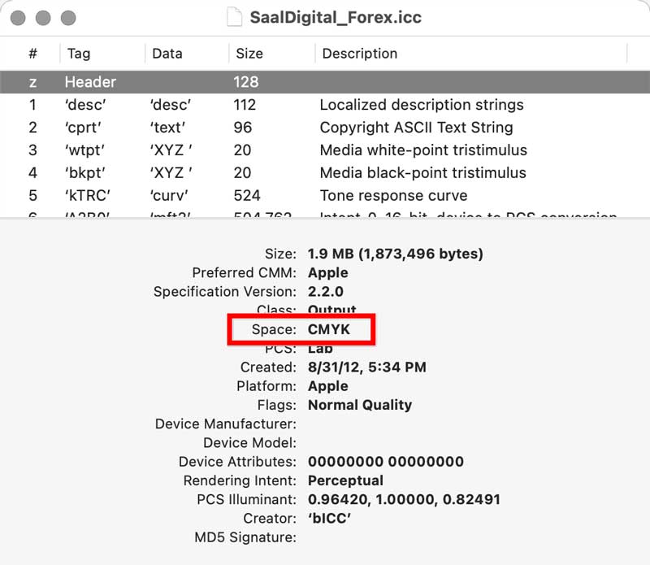Sort by the # column header

tap(31, 54)
